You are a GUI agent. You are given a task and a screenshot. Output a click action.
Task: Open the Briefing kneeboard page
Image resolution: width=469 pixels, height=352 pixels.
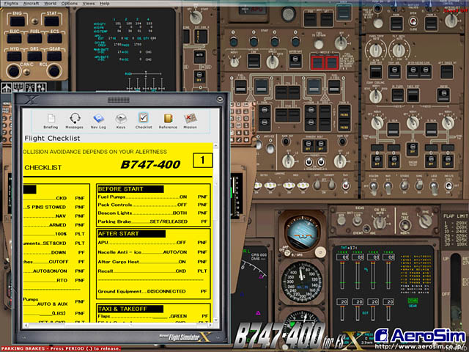(x=51, y=120)
